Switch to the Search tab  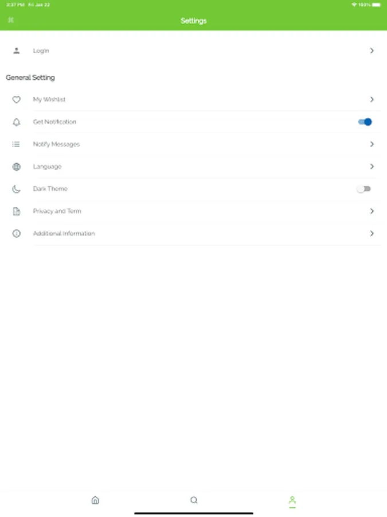click(x=194, y=500)
